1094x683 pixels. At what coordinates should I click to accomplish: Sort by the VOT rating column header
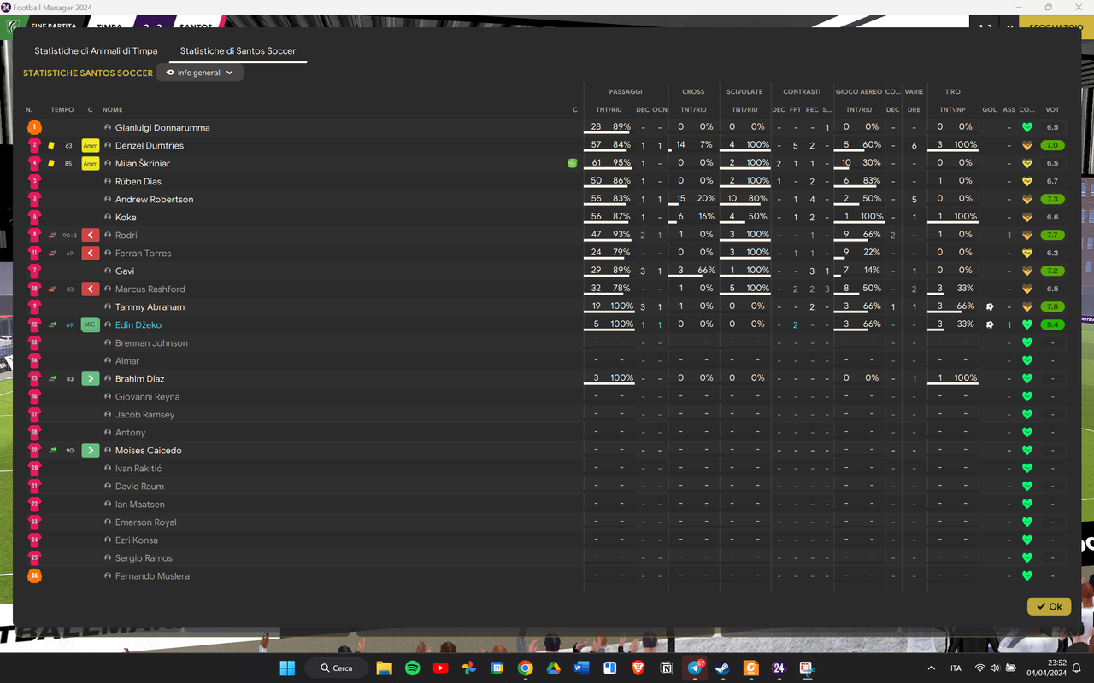(1052, 109)
